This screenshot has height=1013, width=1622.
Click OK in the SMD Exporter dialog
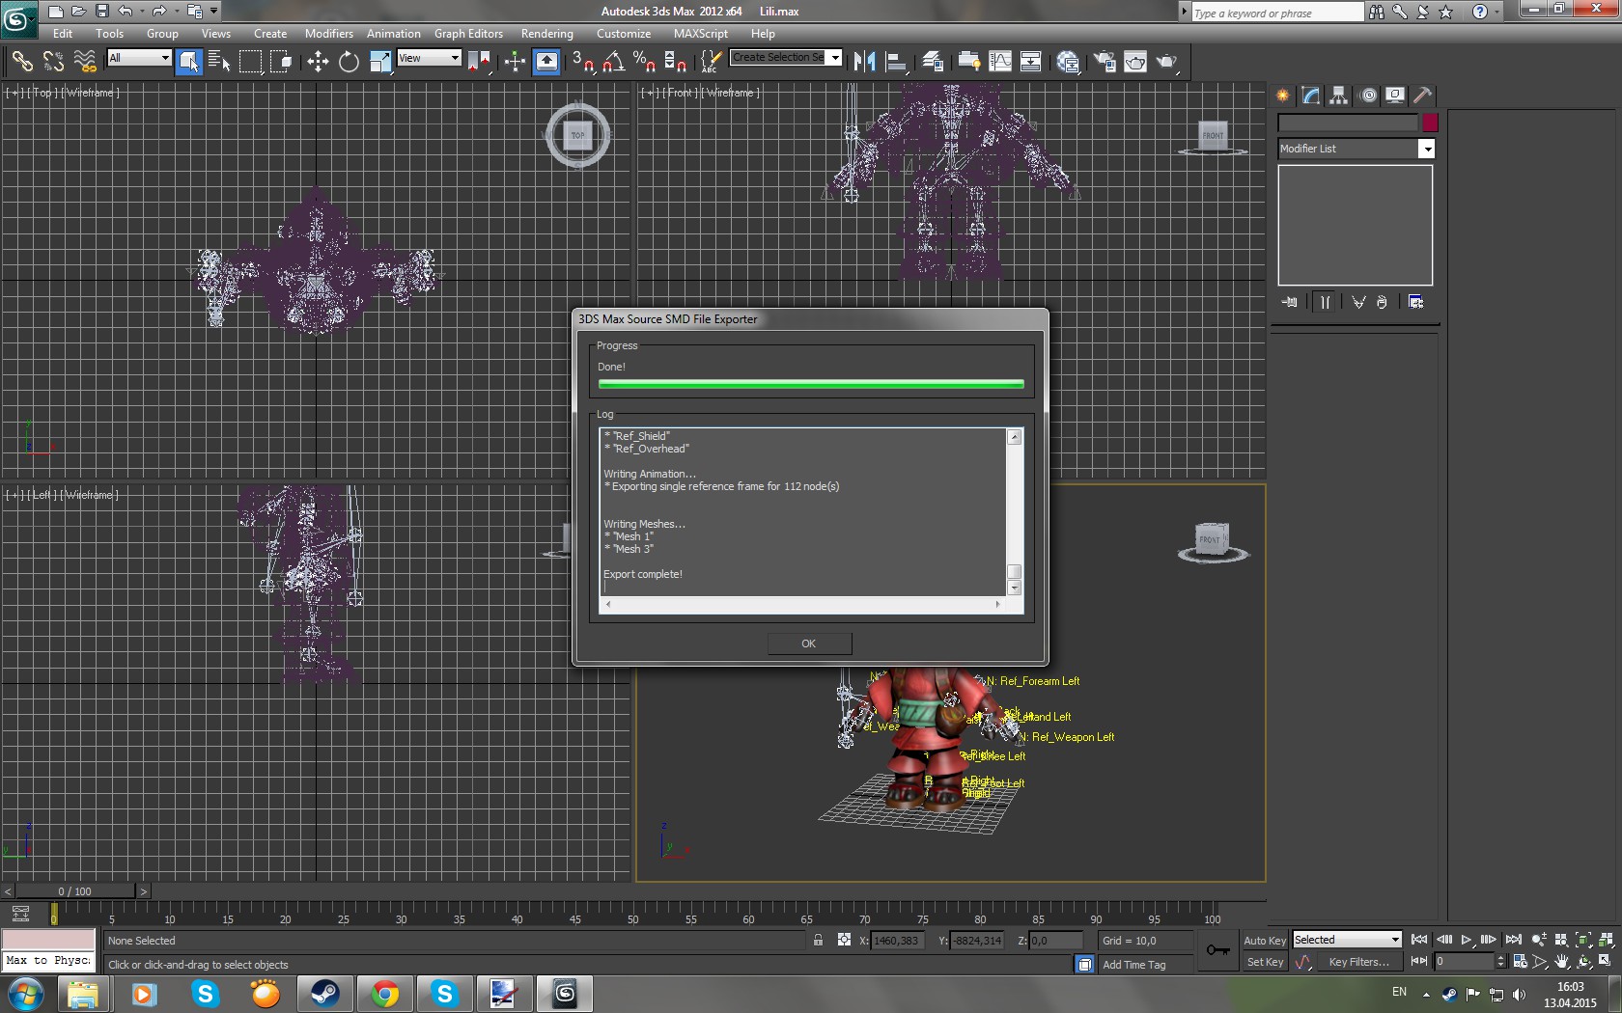pos(809,643)
